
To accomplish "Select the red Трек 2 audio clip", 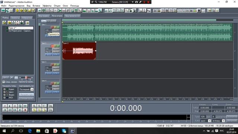I will pyautogui.click(x=79, y=51).
